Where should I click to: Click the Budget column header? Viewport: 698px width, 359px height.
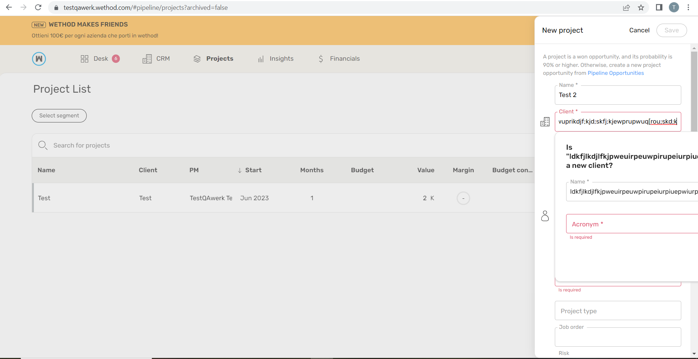[x=362, y=170]
